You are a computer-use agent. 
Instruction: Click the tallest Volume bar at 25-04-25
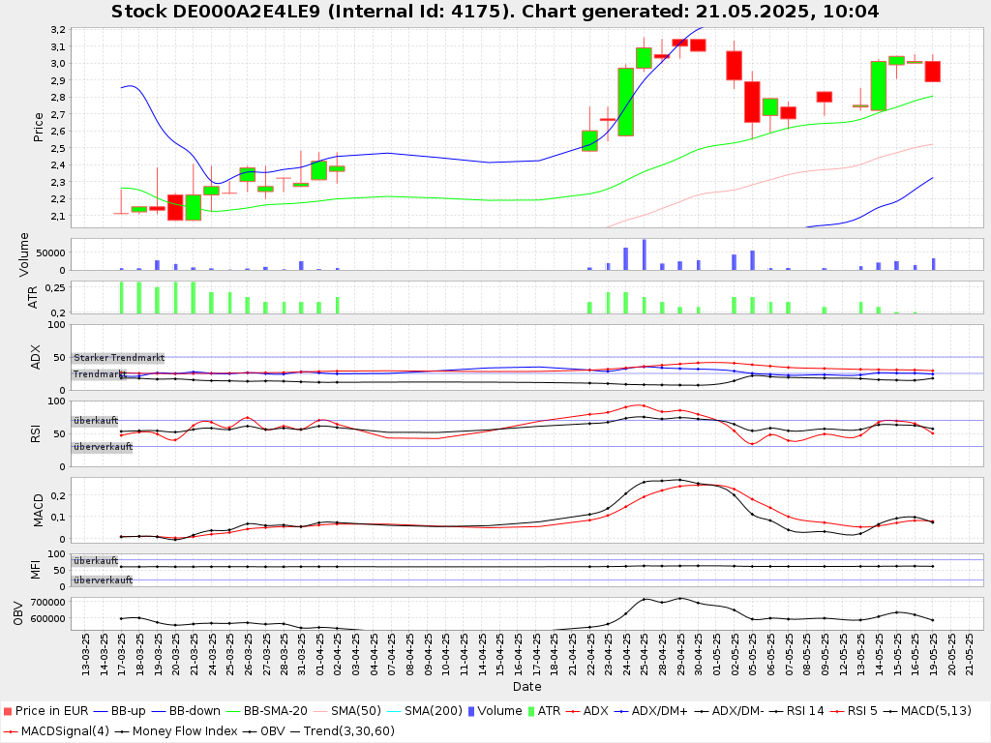click(x=644, y=254)
